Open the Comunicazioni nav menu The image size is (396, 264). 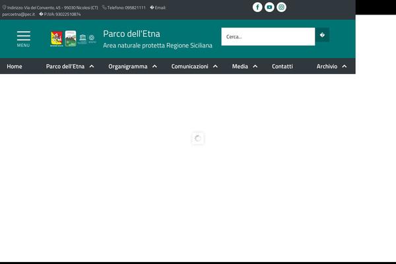click(189, 67)
